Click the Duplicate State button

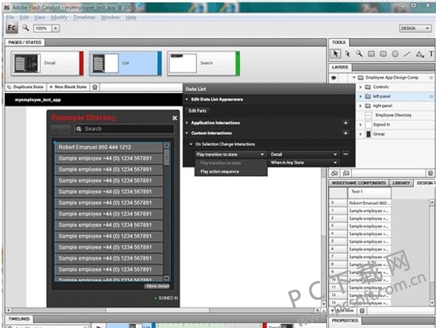click(x=25, y=87)
